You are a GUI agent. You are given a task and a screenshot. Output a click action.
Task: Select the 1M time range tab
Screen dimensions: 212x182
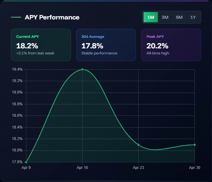point(151,17)
